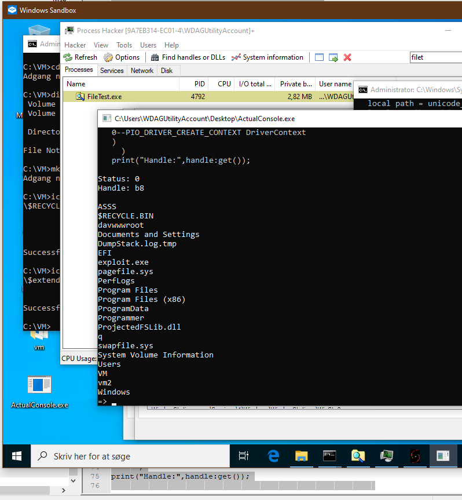This screenshot has height=500, width=462.
Task: Sort by the CPU column header
Action: coord(221,84)
